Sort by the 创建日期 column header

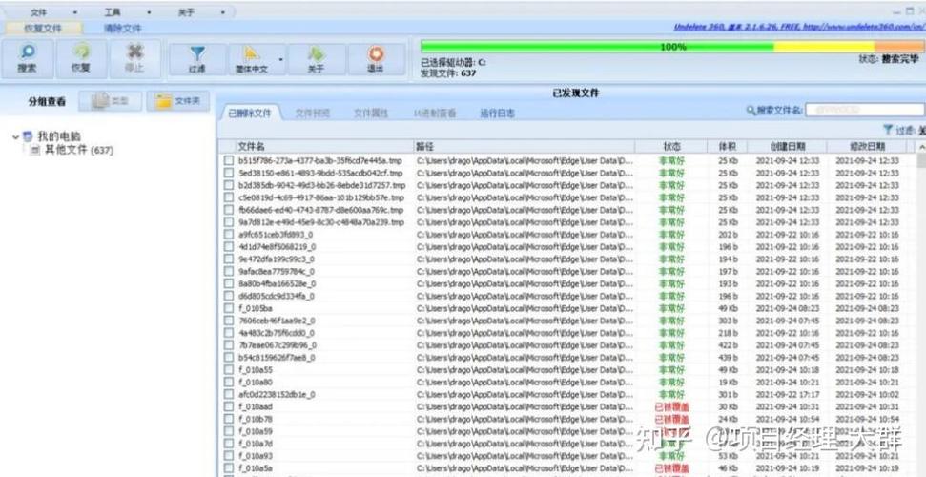787,146
